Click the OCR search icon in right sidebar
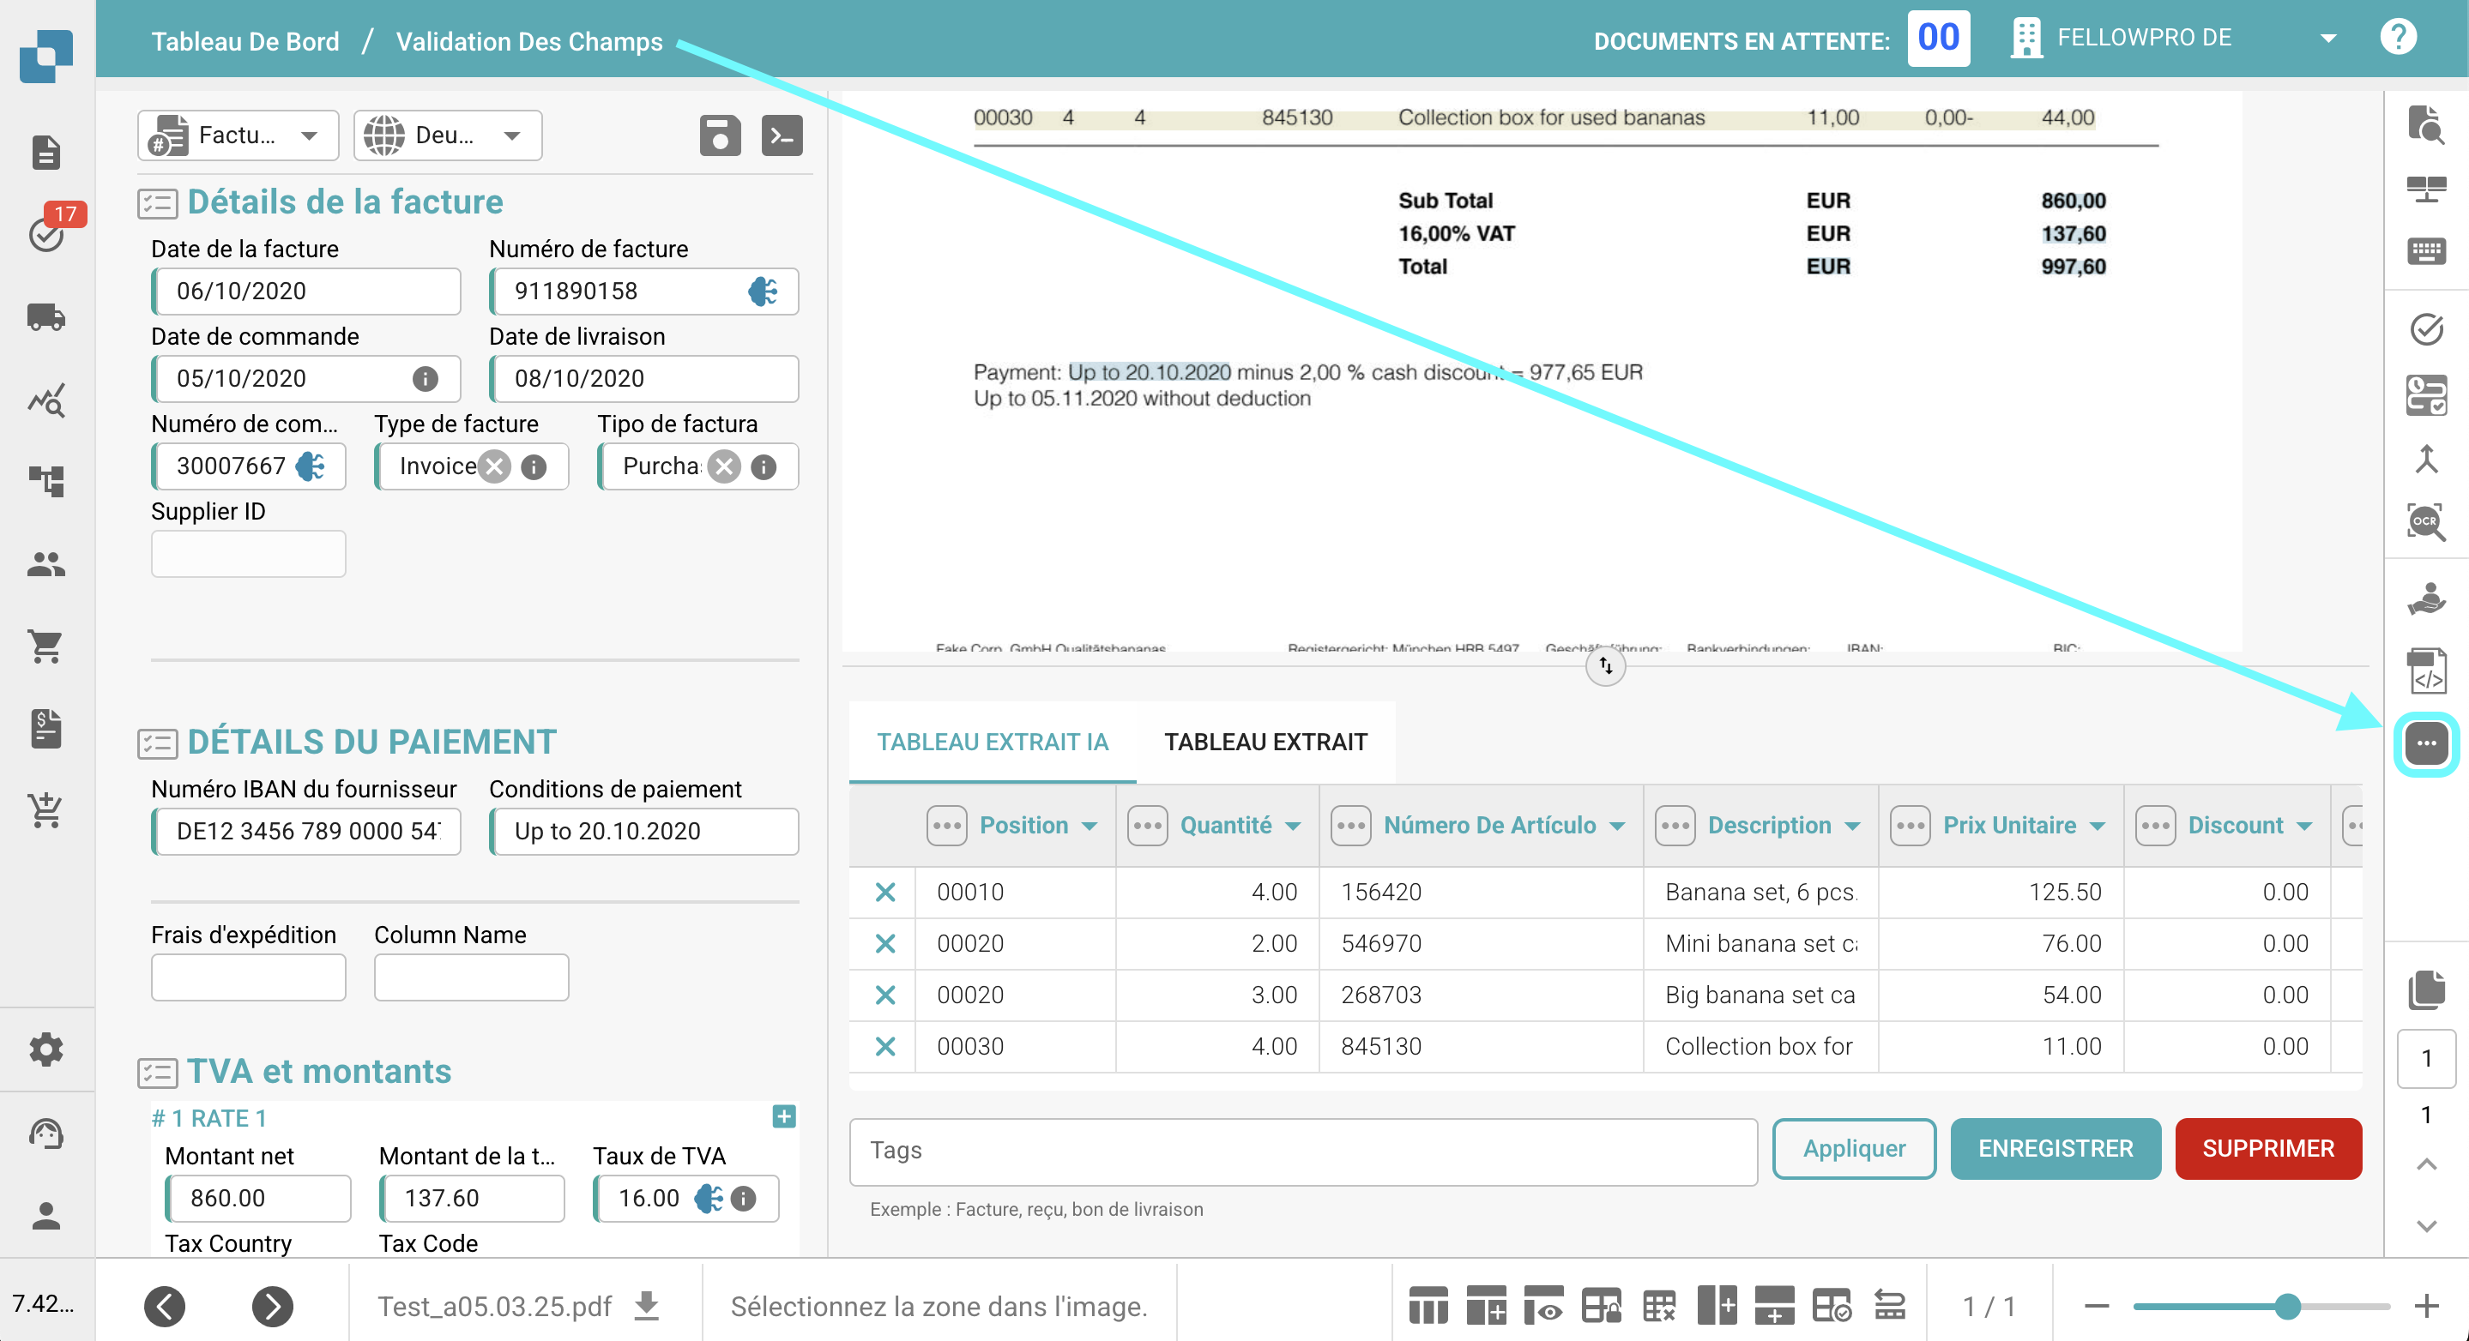2469x1341 pixels. (x=2426, y=522)
